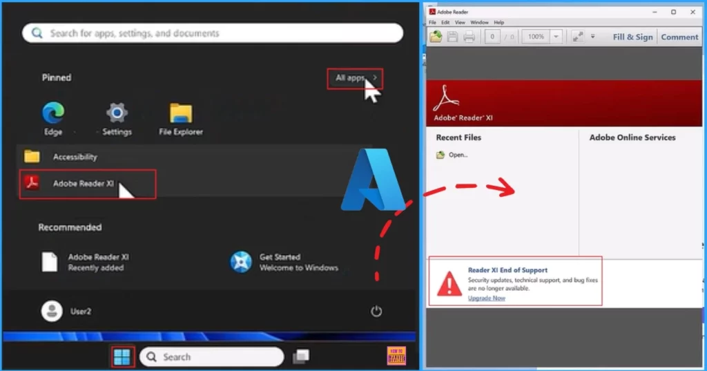The image size is (707, 371).
Task: Click the taskbar Search box
Action: point(212,357)
